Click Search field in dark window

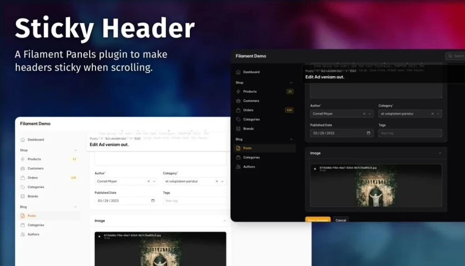pos(455,56)
